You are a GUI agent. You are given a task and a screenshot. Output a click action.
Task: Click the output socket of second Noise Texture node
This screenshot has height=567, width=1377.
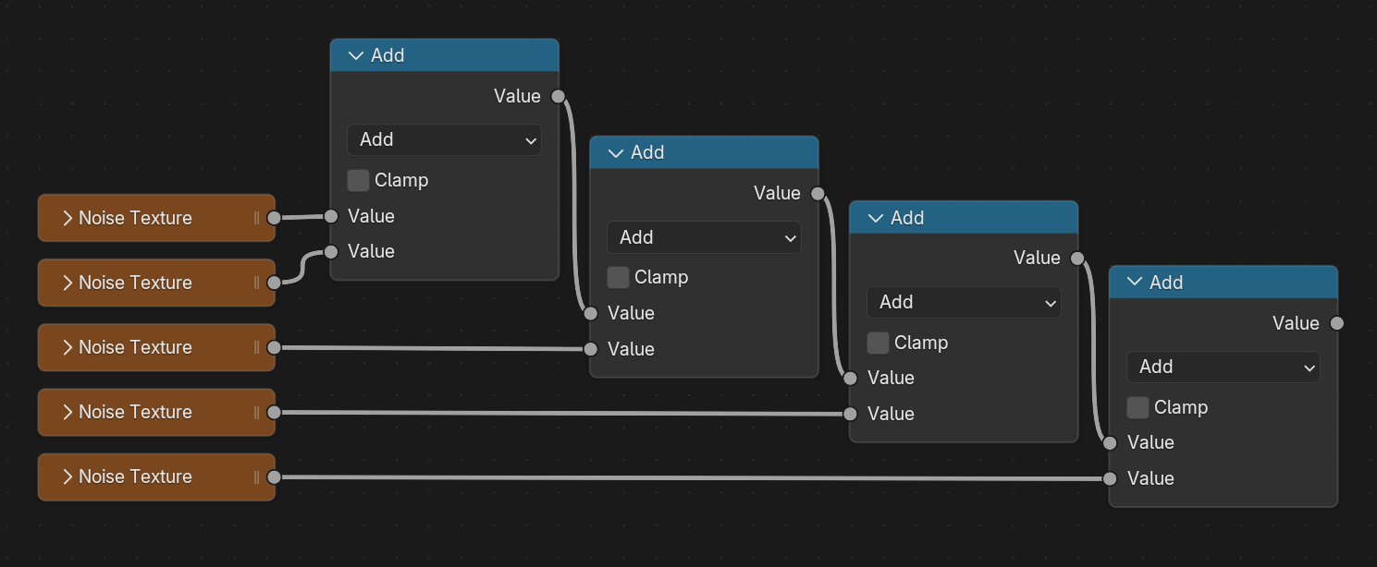click(274, 283)
